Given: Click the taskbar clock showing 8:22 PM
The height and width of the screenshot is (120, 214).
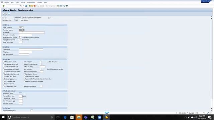Looking at the screenshot, I should (x=202, y=117).
